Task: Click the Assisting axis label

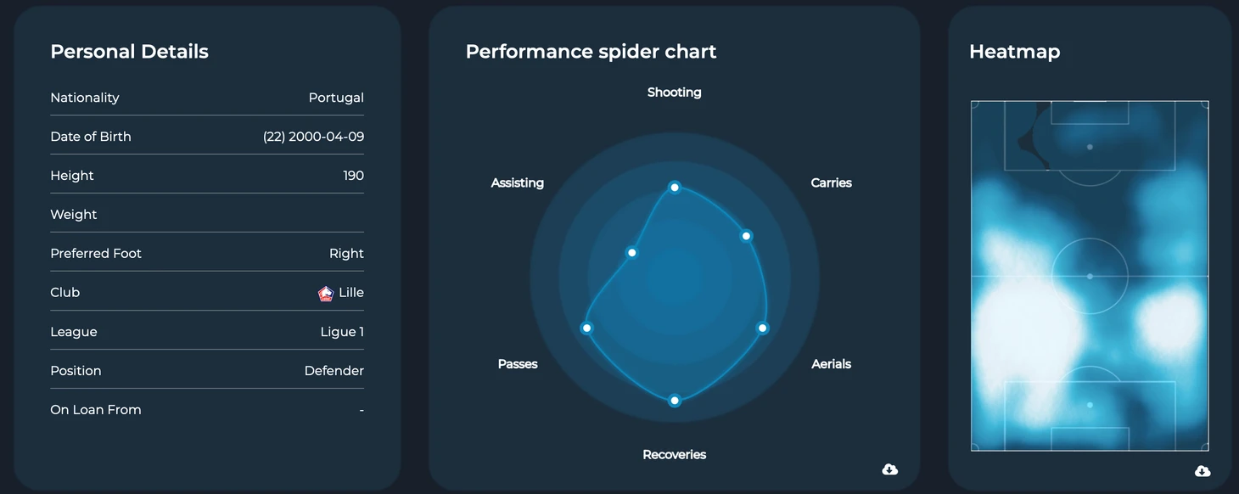Action: [x=518, y=182]
